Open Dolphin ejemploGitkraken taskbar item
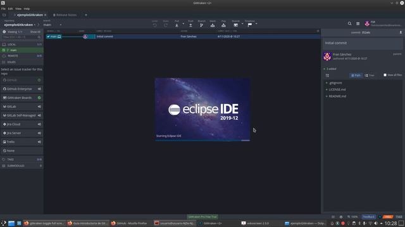This screenshot has height=227, width=405. [305, 223]
